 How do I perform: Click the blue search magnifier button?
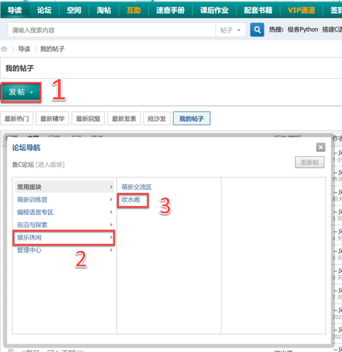coord(257,29)
